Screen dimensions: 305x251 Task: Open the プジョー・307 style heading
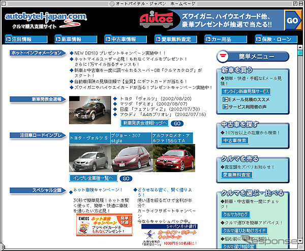click(131, 138)
